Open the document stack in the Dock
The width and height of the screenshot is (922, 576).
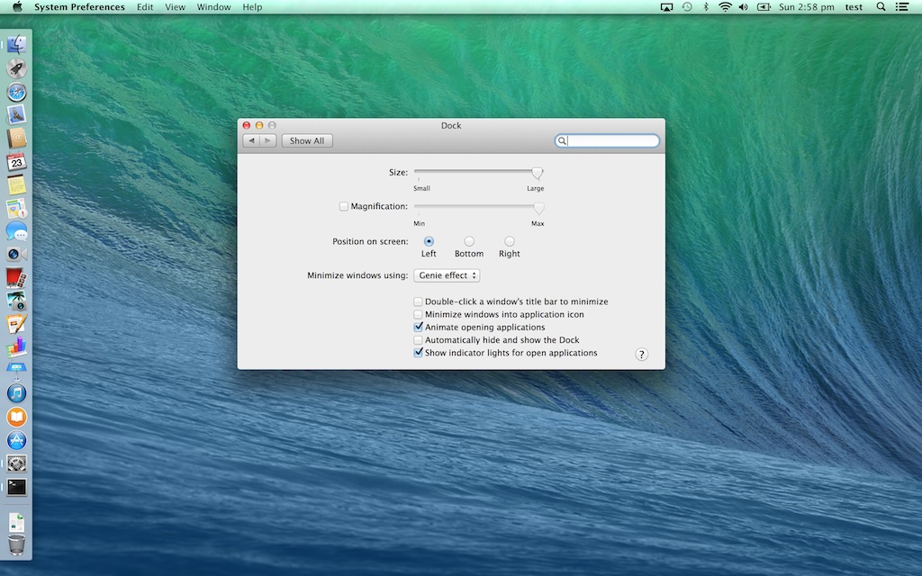coord(16,522)
